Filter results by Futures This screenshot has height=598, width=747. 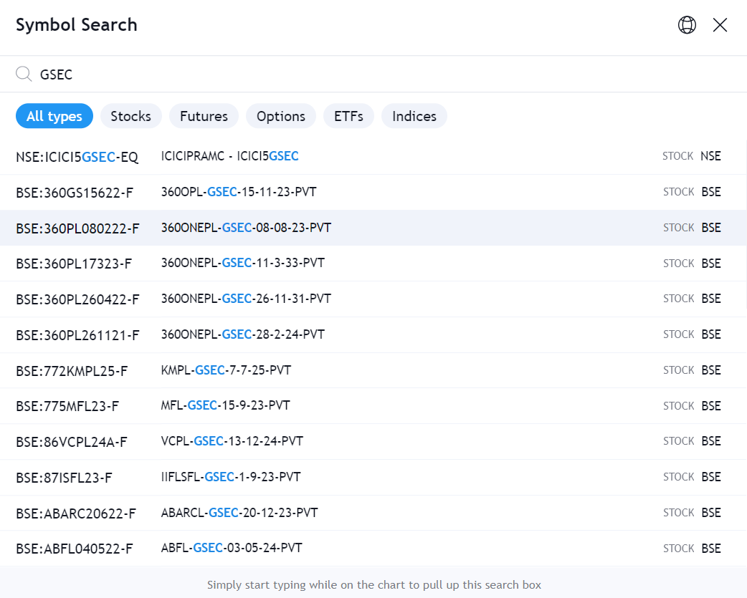click(204, 116)
